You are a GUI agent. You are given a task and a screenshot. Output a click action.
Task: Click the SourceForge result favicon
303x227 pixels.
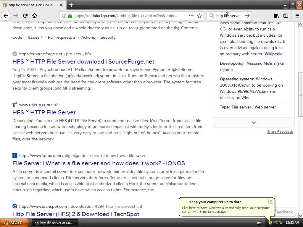pyautogui.click(x=15, y=54)
